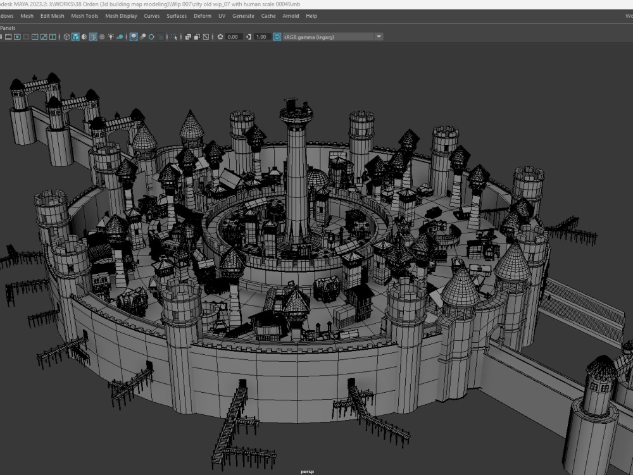Image resolution: width=633 pixels, height=475 pixels.
Task: Enable X-Ray Joints icon
Action: tap(206, 37)
